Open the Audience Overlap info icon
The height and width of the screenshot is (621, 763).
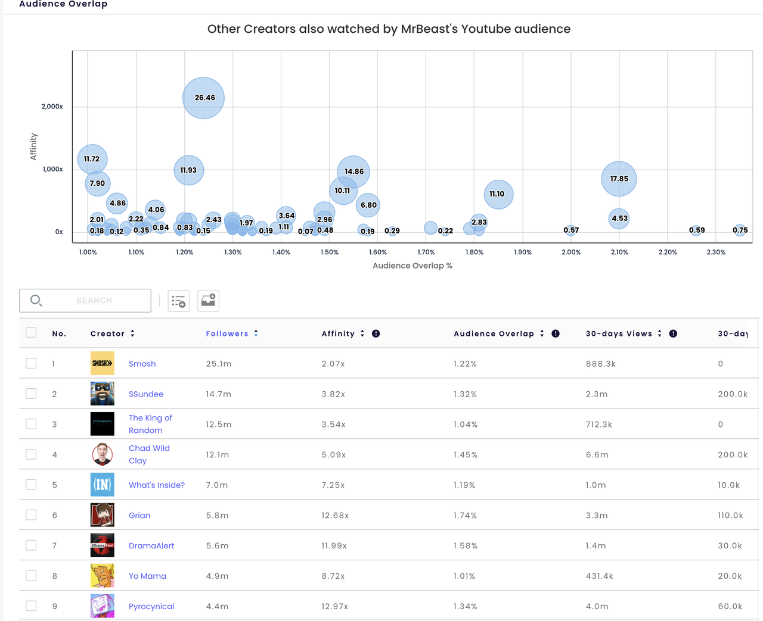pos(556,333)
